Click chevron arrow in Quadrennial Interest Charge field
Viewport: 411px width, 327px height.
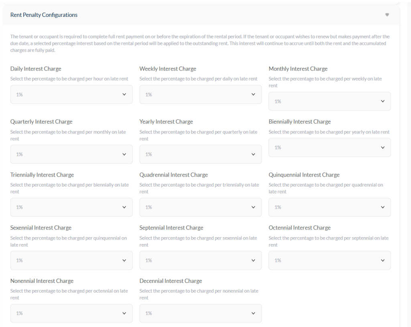(x=253, y=207)
